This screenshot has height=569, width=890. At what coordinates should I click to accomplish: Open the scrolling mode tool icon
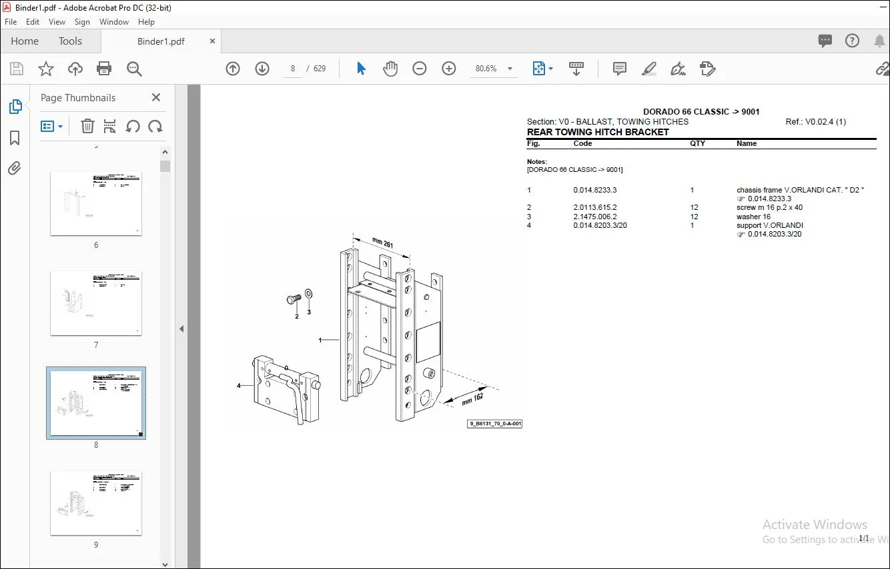coord(576,69)
